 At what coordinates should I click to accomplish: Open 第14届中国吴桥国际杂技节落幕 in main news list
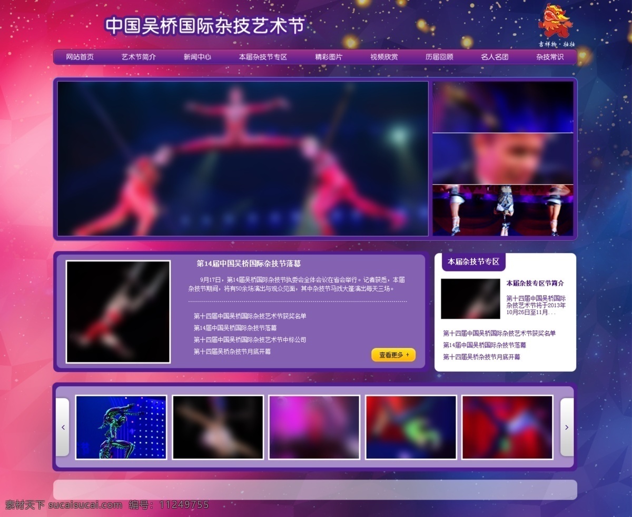[235, 328]
